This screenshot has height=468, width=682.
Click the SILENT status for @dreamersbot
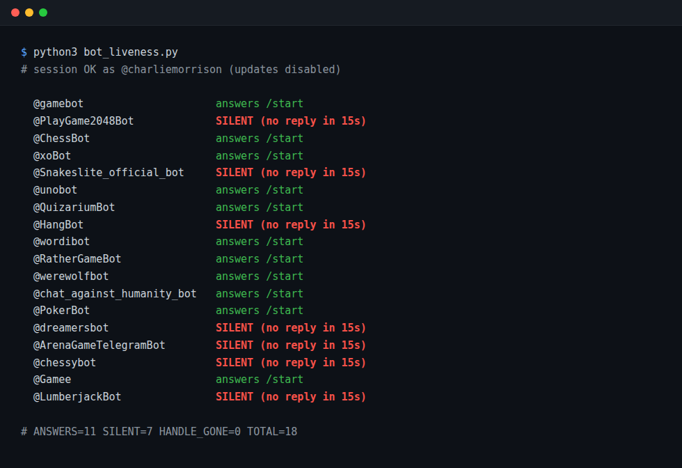click(291, 328)
